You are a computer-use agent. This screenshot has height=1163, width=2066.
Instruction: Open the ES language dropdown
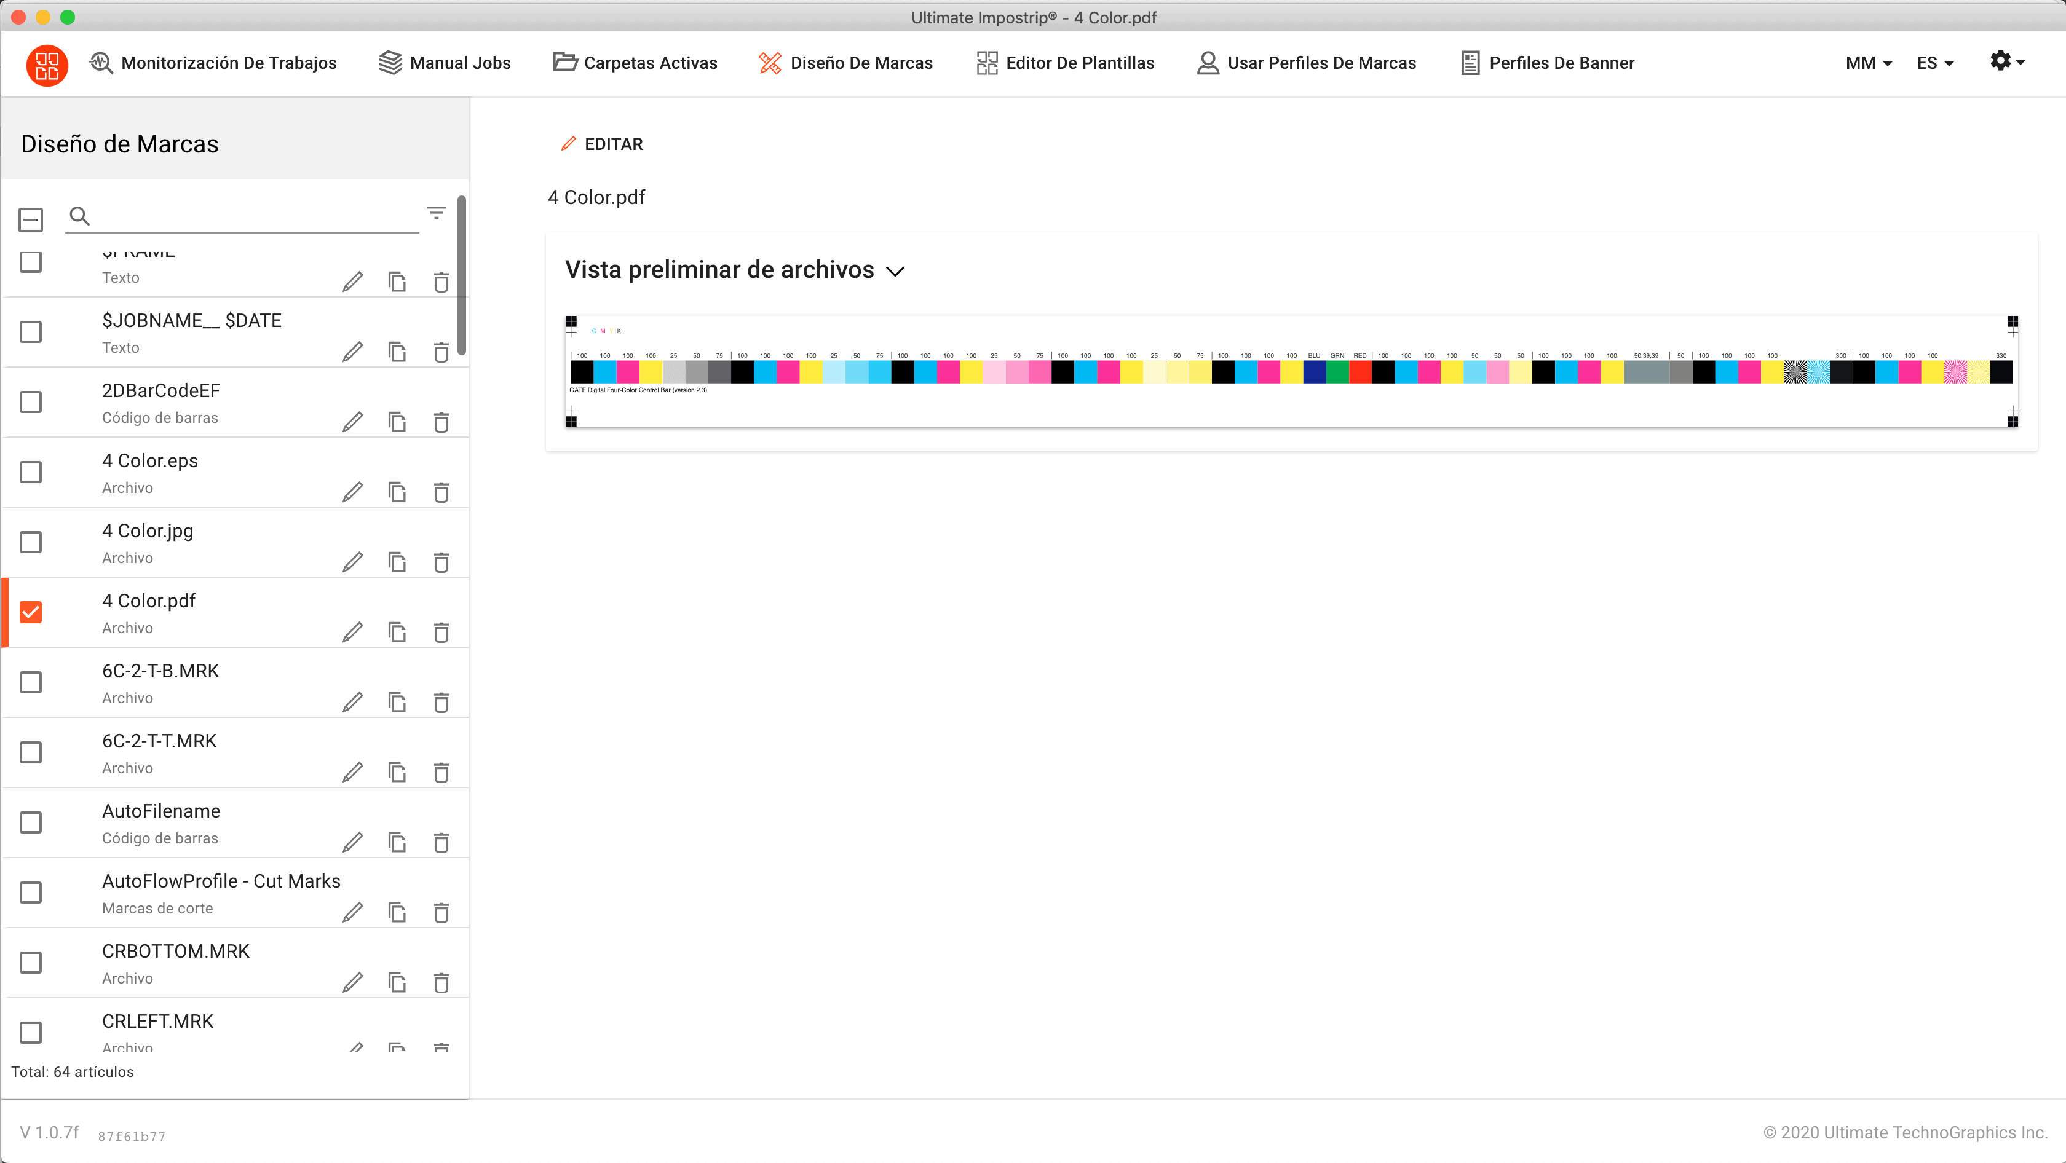[1934, 63]
